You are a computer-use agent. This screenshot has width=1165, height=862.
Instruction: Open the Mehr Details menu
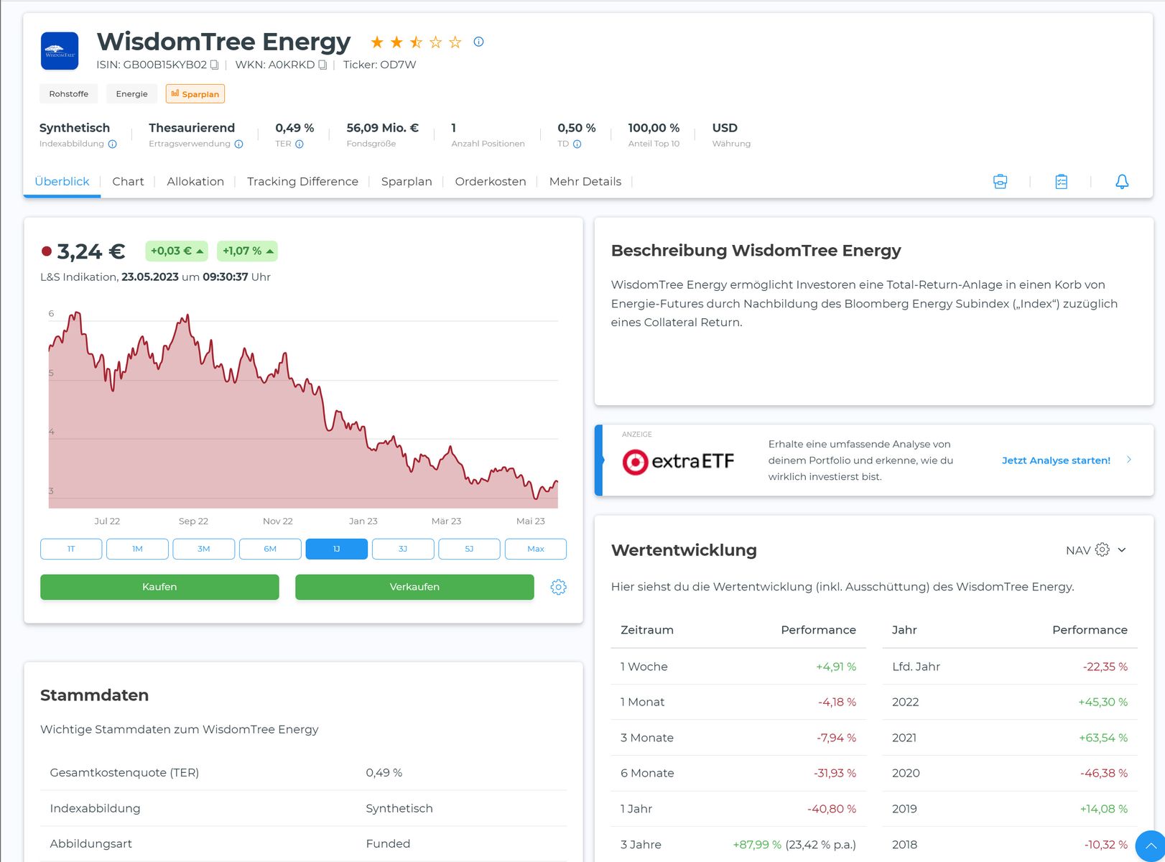[x=585, y=182]
